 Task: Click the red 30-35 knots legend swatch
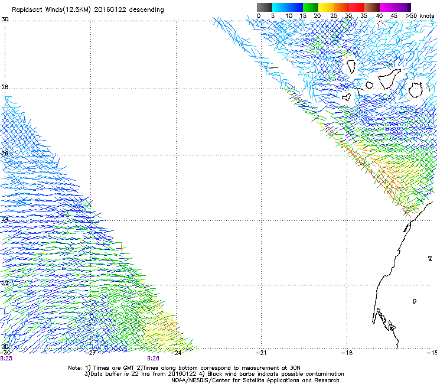pyautogui.click(x=357, y=7)
